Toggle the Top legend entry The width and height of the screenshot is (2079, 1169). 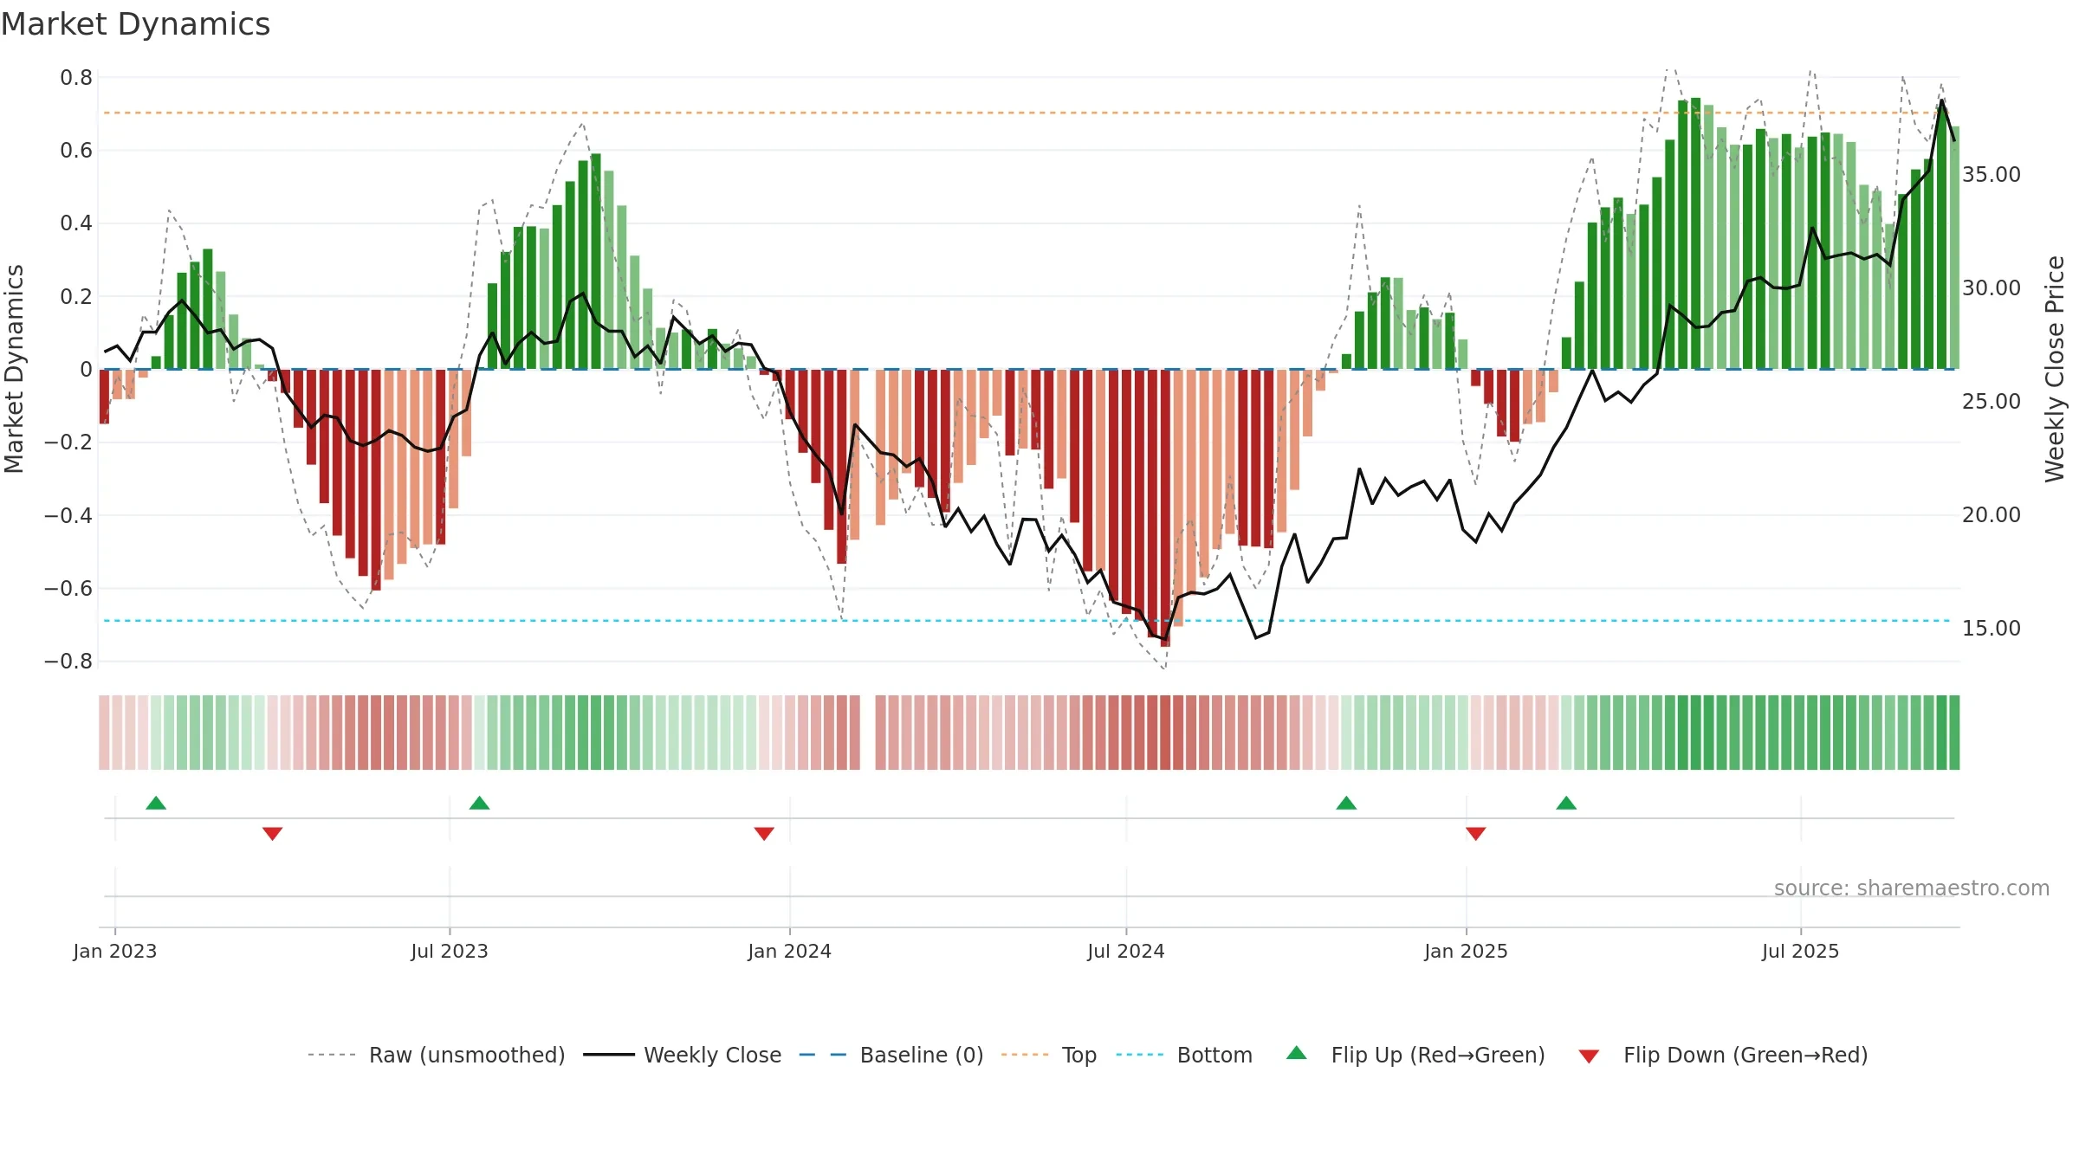coord(1049,1055)
